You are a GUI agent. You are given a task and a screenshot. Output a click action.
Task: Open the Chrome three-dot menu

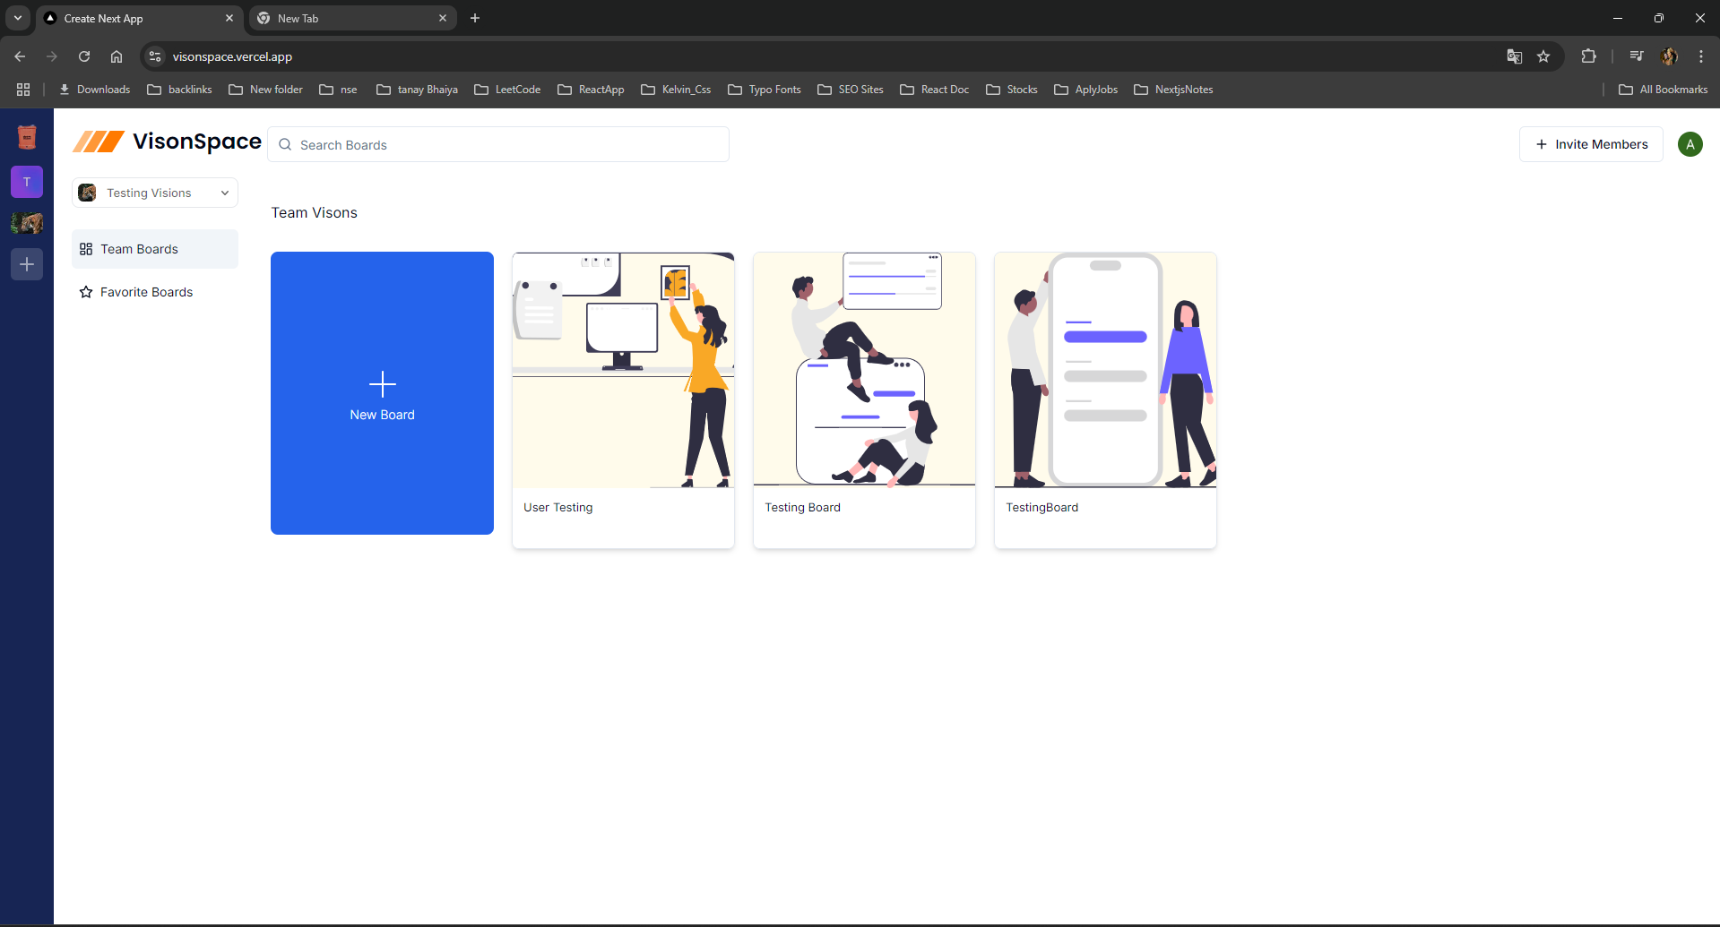point(1701,56)
